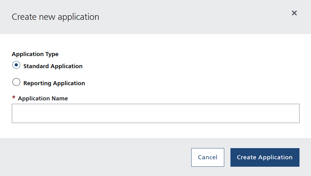Abort application creation via Cancel
Screen dimensions: 311x176
pyautogui.click(x=207, y=157)
